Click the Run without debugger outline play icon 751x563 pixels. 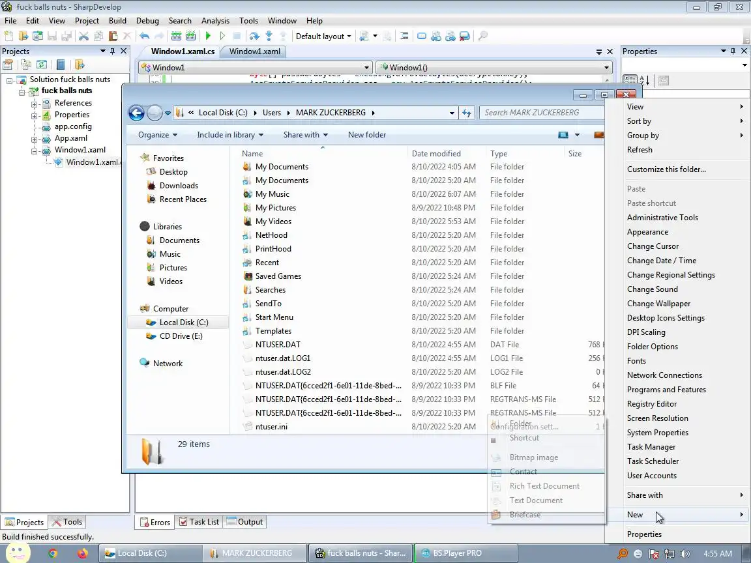222,36
